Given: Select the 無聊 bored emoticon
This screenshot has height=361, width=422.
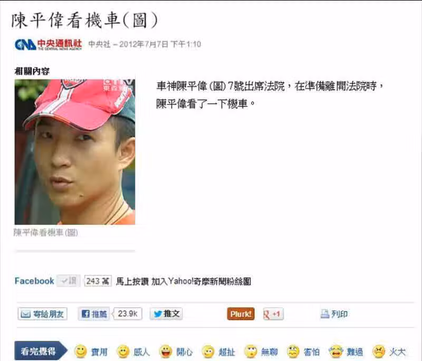Looking at the screenshot, I should [251, 351].
